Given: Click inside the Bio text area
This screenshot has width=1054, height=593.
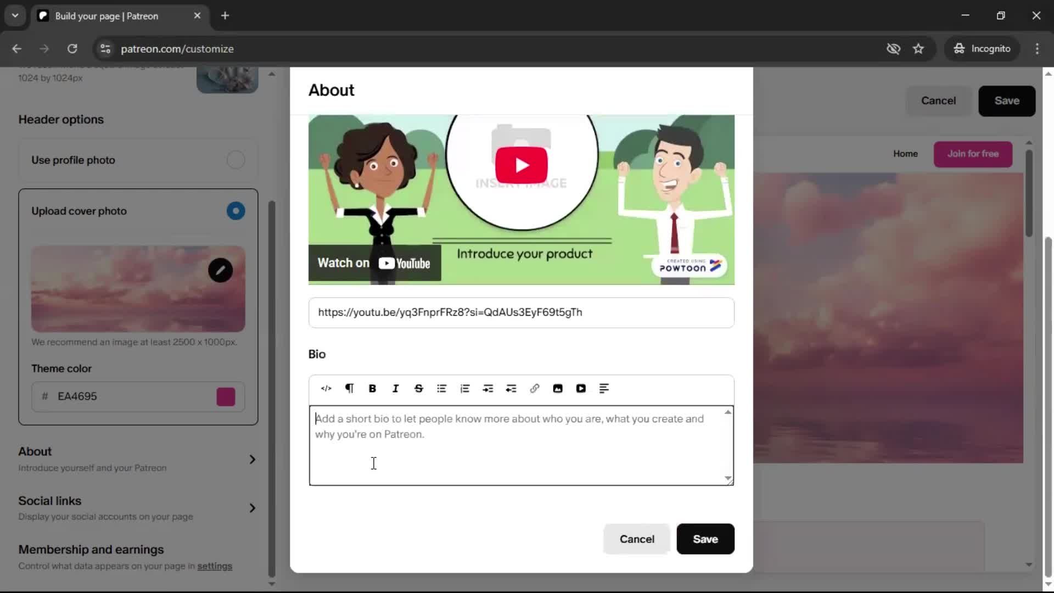Looking at the screenshot, I should (x=516, y=445).
